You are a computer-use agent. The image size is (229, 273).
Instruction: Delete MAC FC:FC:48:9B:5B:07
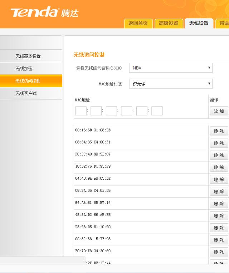tap(219, 155)
